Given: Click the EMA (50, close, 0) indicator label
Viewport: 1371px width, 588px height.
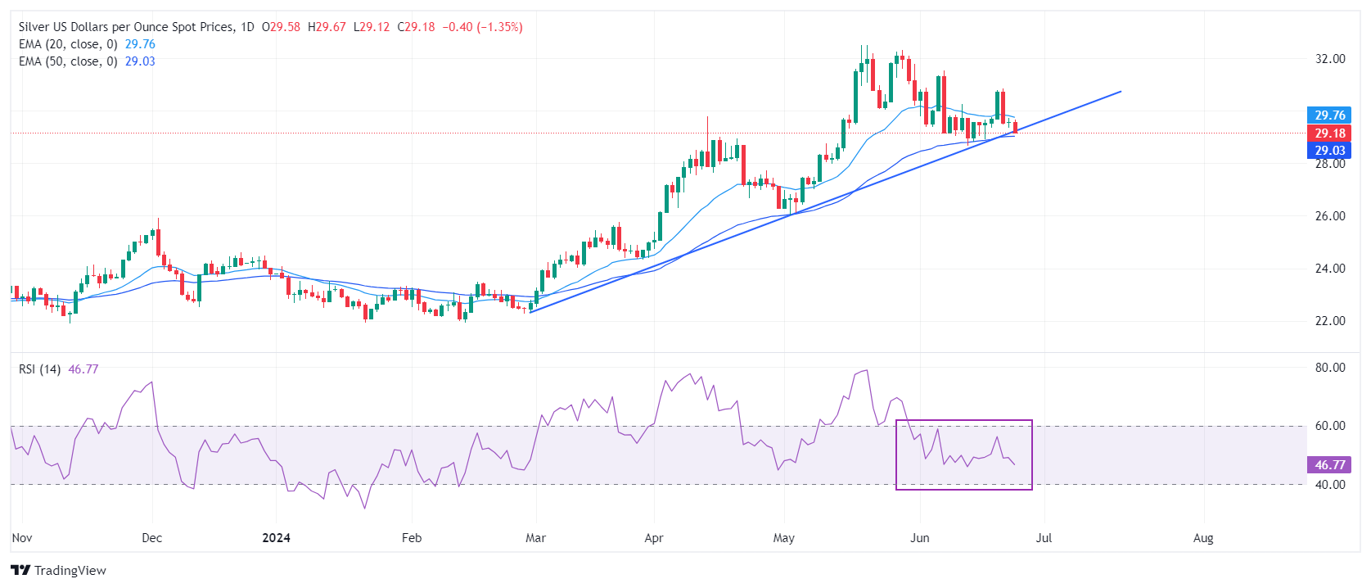Looking at the screenshot, I should (68, 61).
